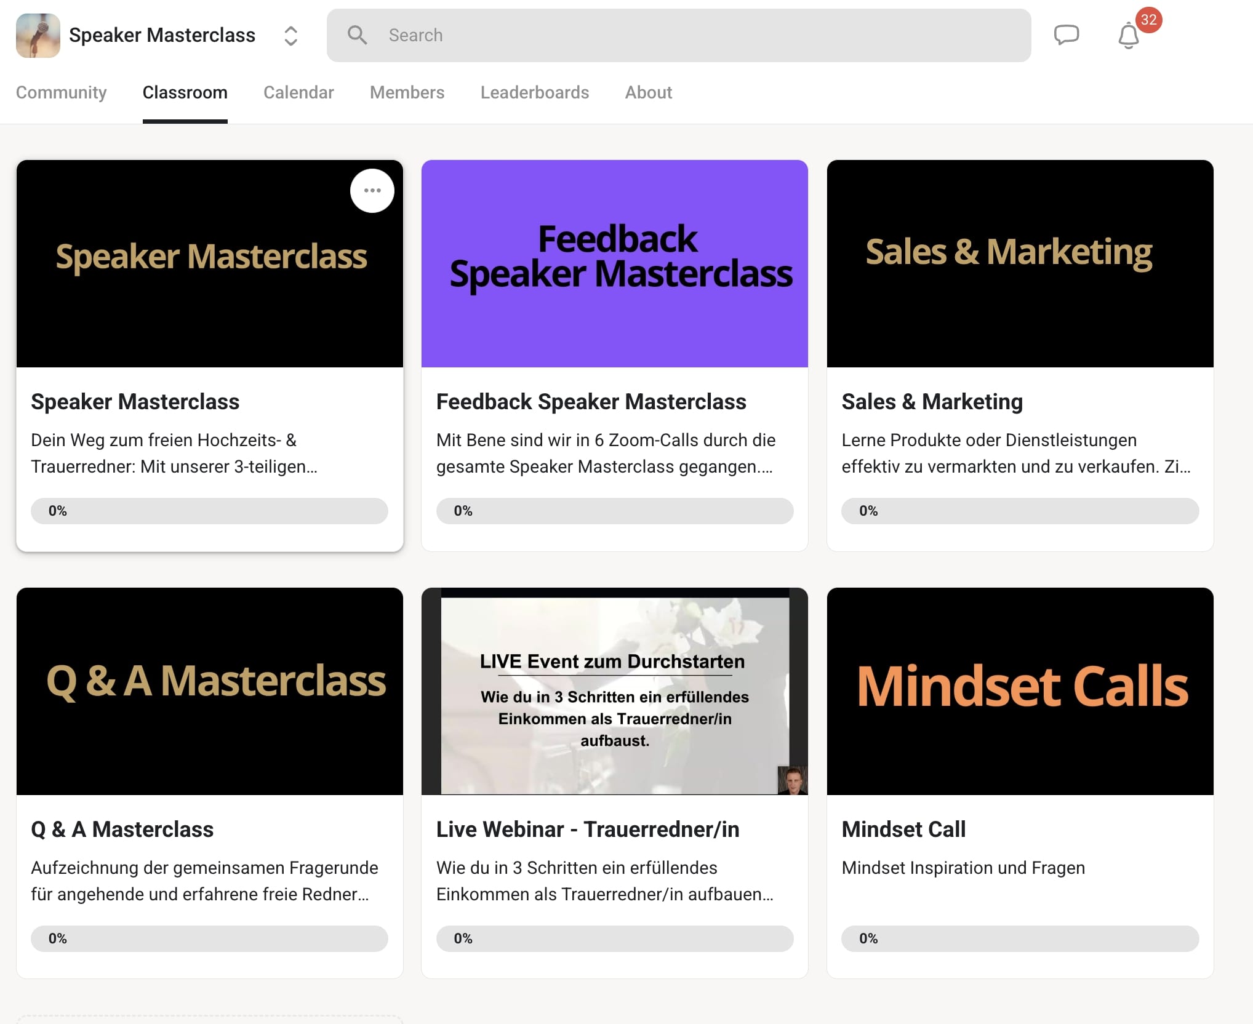1253x1024 pixels.
Task: Click the Speaker Masterclass group name
Action: point(162,35)
